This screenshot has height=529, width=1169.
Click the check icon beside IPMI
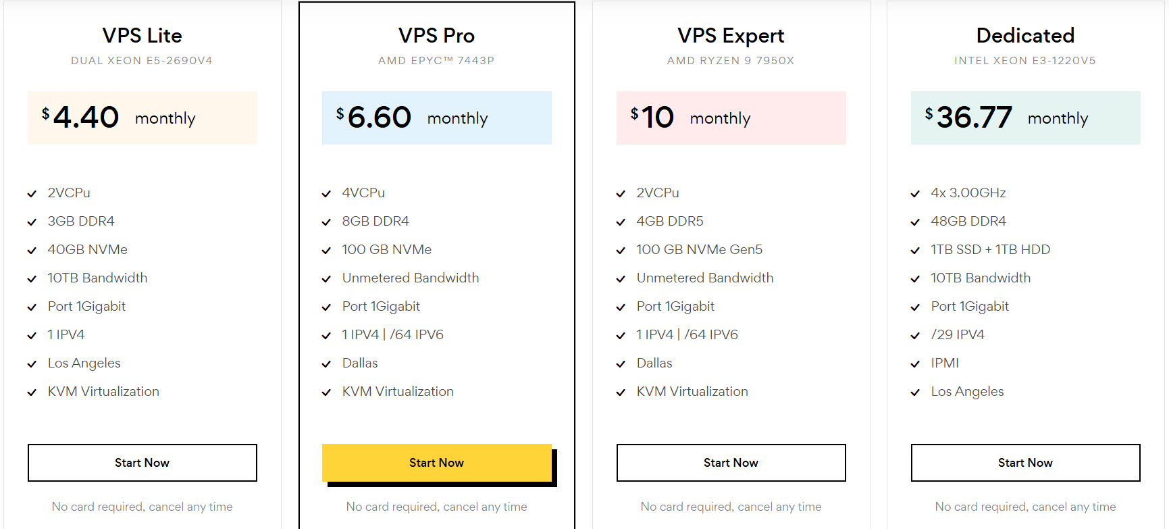click(915, 364)
